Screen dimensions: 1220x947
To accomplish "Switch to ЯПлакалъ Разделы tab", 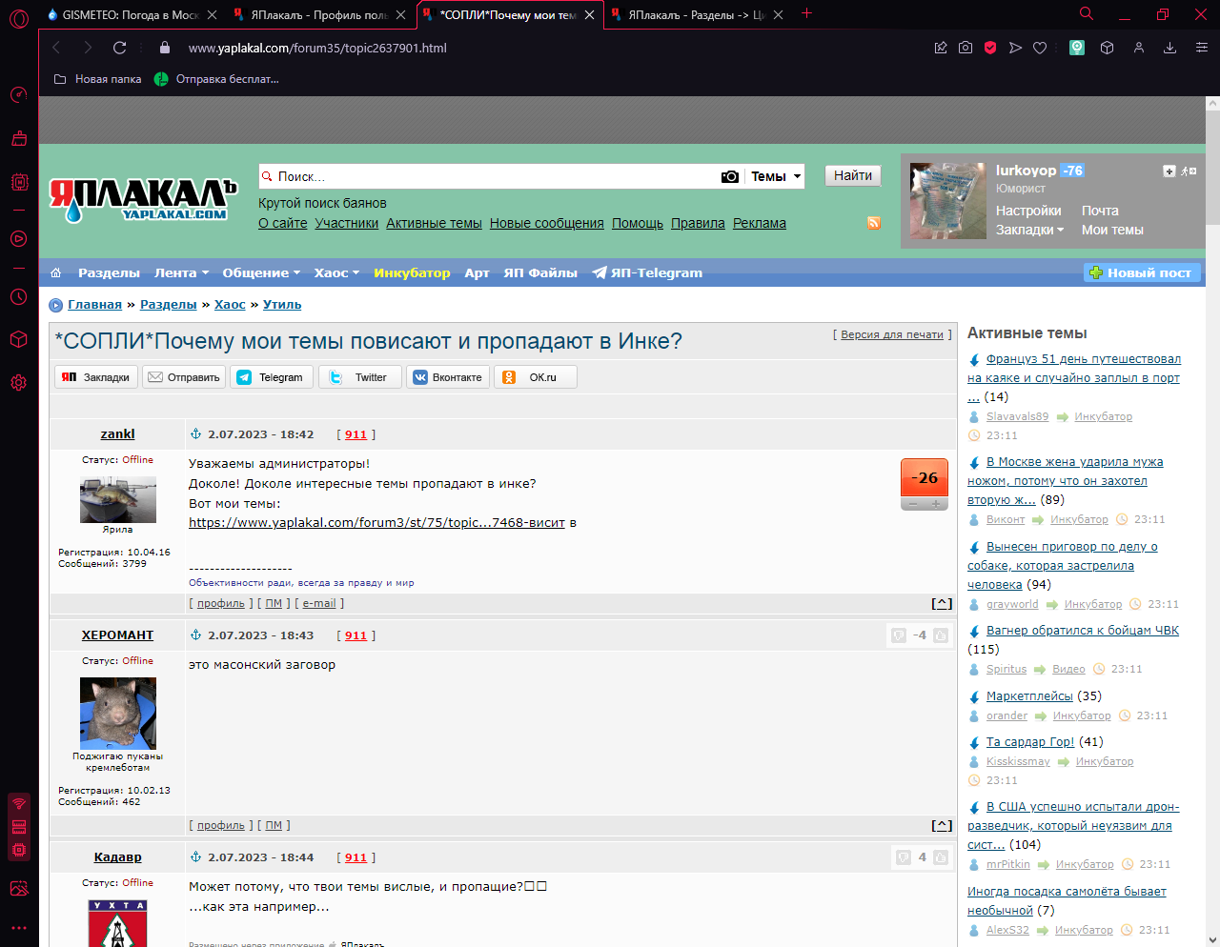I will 698,14.
